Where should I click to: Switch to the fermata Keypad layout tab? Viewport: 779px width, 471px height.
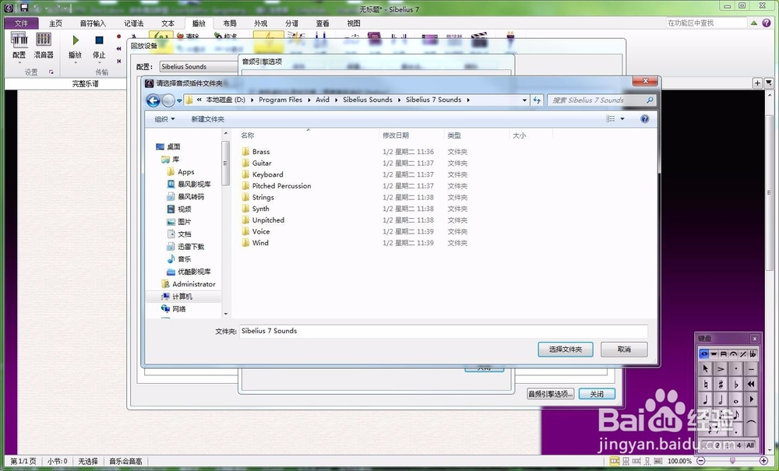733,354
